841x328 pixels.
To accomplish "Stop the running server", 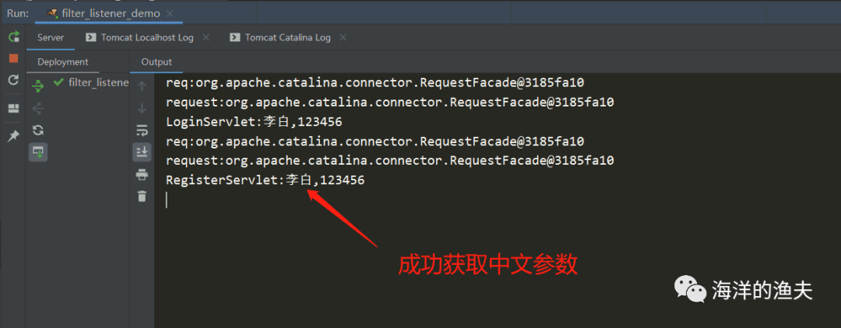I will 13,58.
